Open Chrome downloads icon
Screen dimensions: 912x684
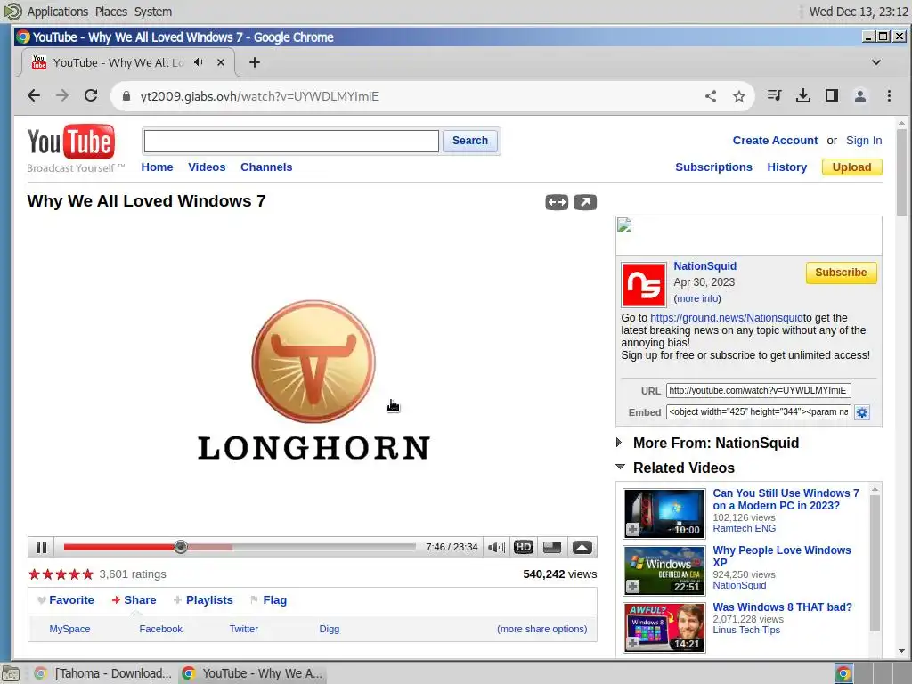pyautogui.click(x=803, y=96)
